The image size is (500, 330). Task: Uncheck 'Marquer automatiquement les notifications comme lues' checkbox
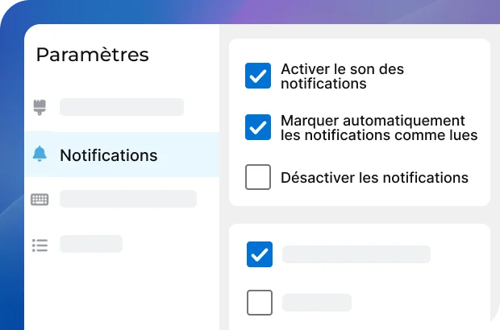click(x=258, y=127)
